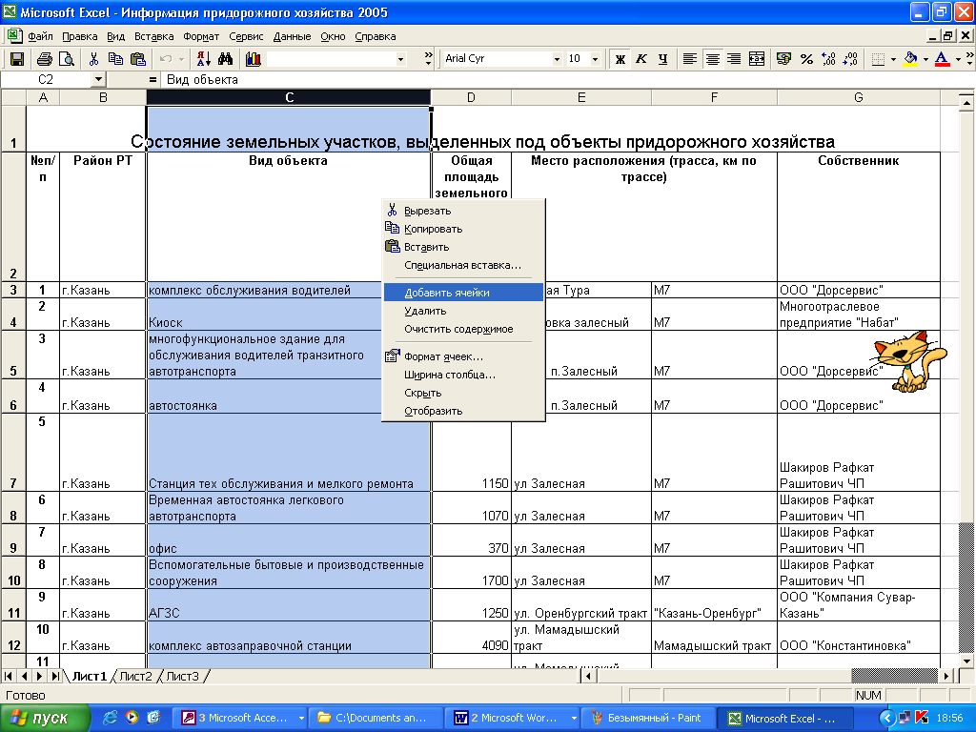Image resolution: width=976 pixels, height=732 pixels.
Task: Choose Отобразить in context menu
Action: point(464,411)
